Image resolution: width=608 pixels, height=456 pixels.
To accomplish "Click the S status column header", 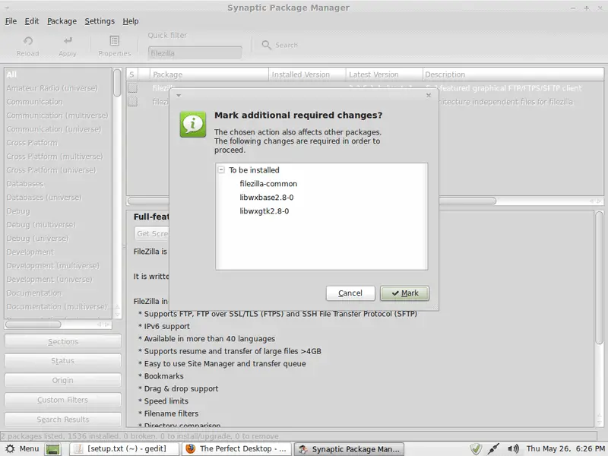I will coord(131,74).
